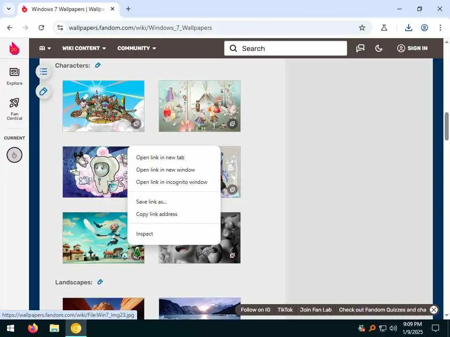The image size is (450, 337).
Task: Click the search magnifier icon
Action: (233, 48)
